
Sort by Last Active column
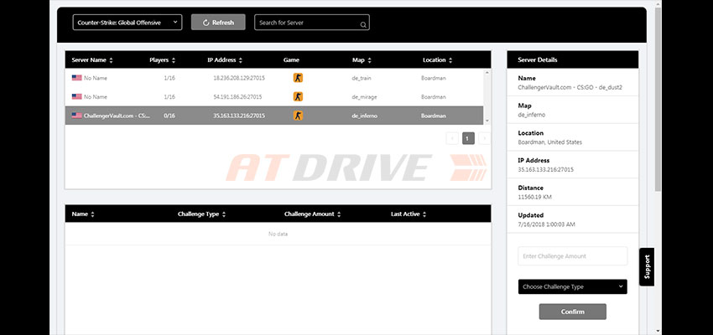tap(409, 214)
